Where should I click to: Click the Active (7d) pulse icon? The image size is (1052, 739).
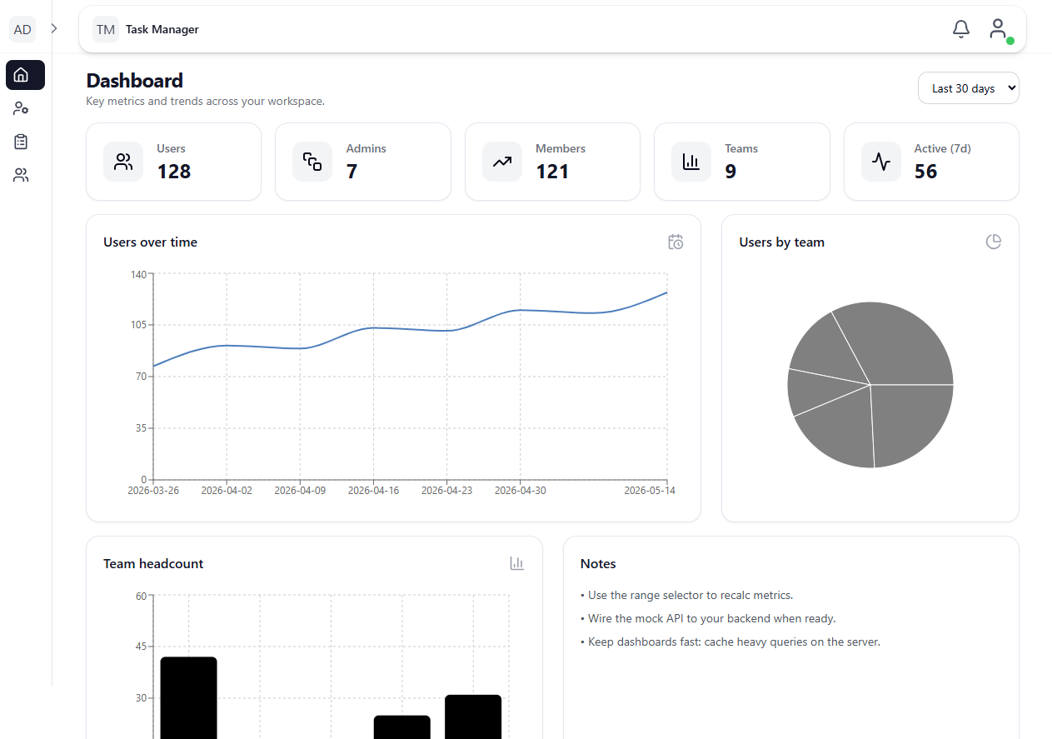pyautogui.click(x=881, y=162)
